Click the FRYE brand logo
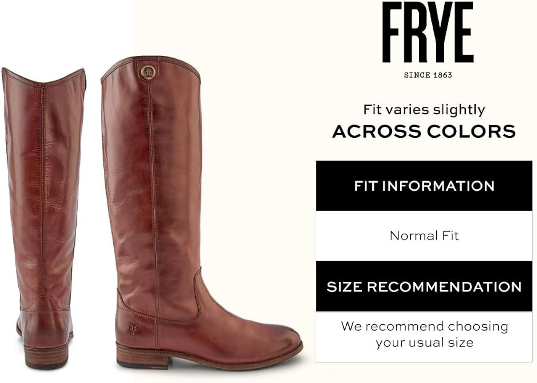Image resolution: width=537 pixels, height=383 pixels. (428, 32)
